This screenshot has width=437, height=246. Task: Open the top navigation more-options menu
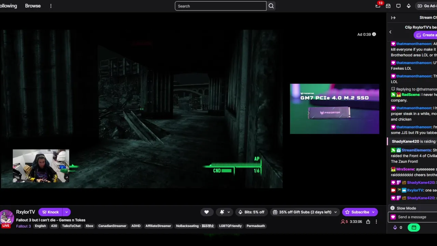(x=51, y=6)
